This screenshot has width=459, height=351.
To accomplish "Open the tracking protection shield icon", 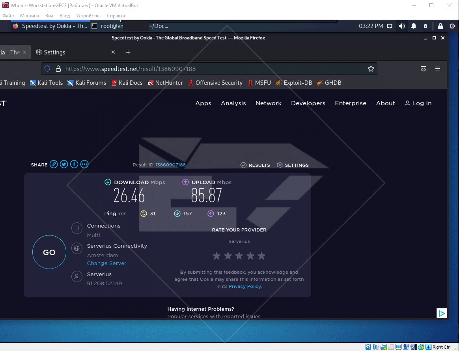I will (x=47, y=69).
